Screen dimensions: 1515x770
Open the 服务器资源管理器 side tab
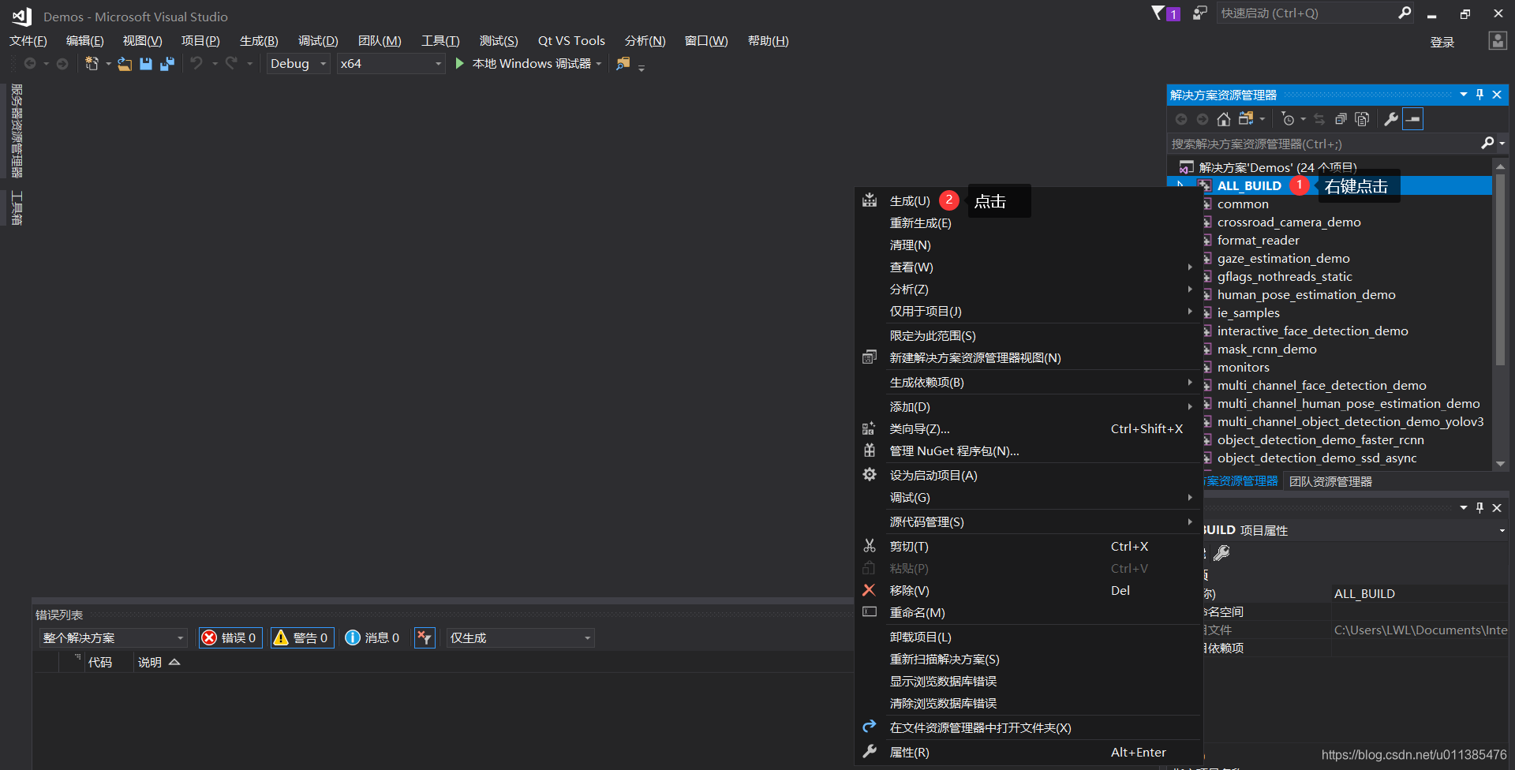point(16,131)
